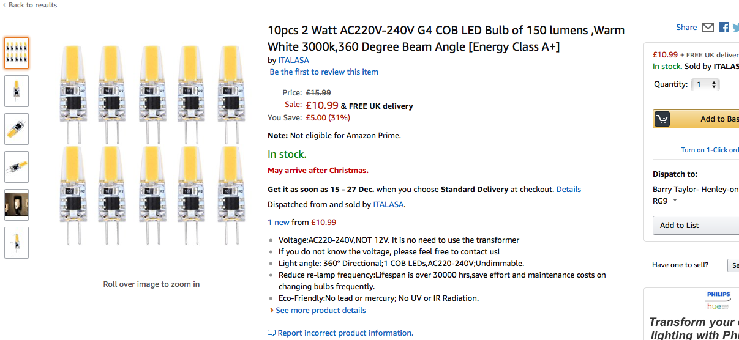Open the ITALASA brand link under title
The height and width of the screenshot is (340, 739).
294,60
